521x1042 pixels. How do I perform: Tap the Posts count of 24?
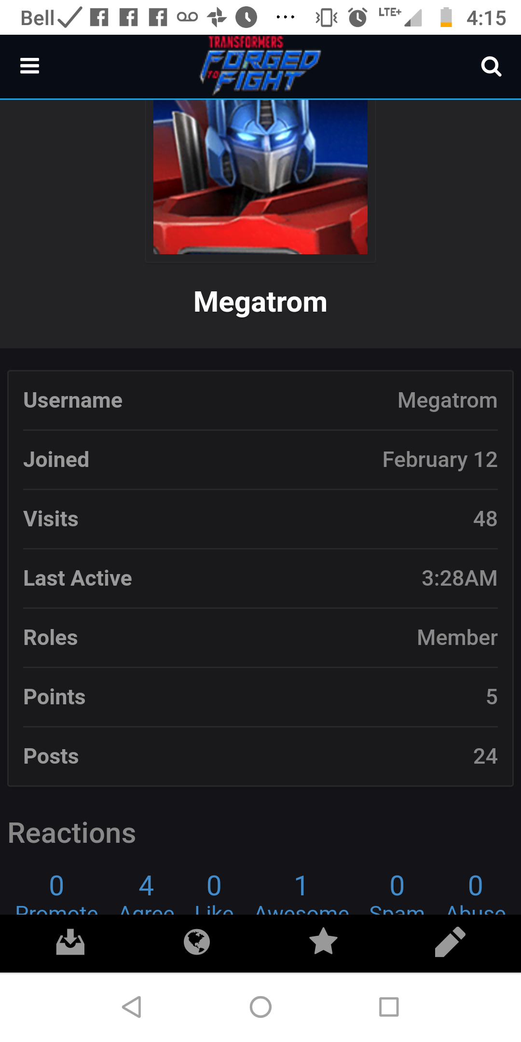[x=485, y=756]
